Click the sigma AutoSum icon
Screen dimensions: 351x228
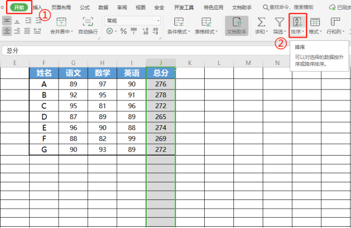tap(261, 22)
